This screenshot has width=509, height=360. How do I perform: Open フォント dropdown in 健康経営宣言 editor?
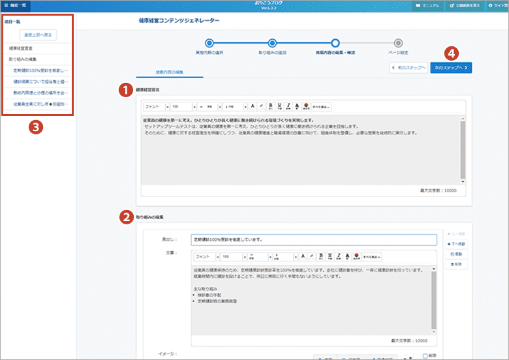[157, 106]
